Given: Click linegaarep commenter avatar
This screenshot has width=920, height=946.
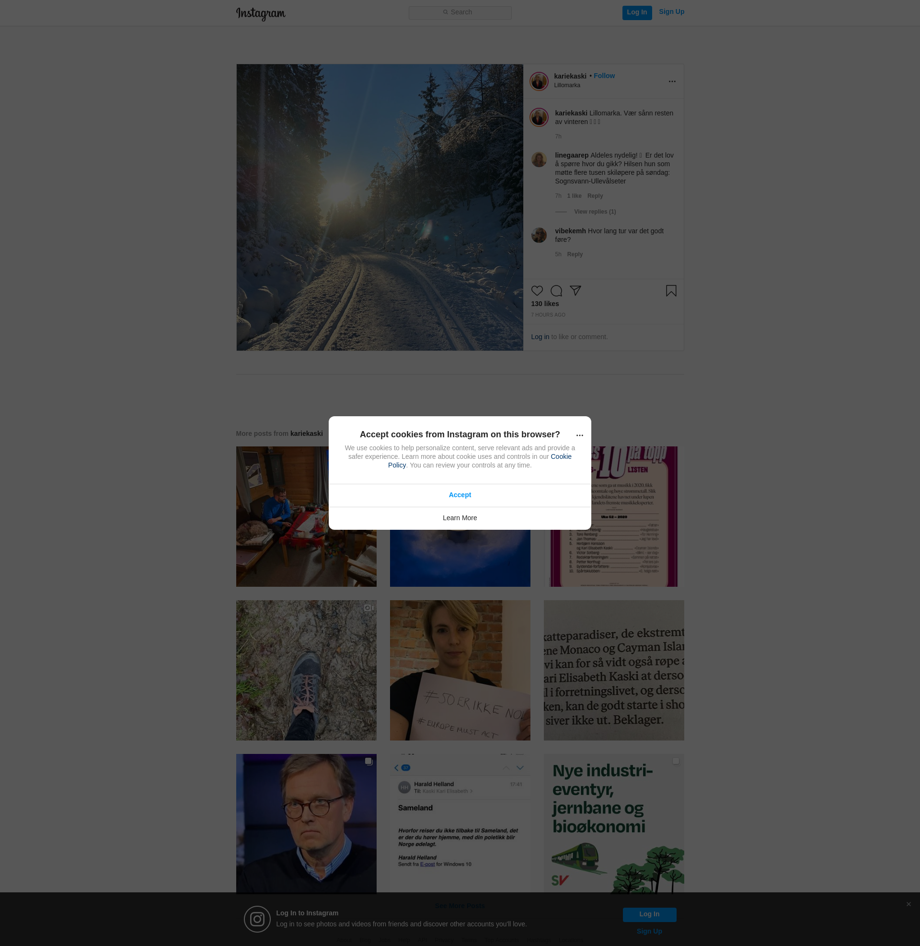Looking at the screenshot, I should [x=539, y=160].
